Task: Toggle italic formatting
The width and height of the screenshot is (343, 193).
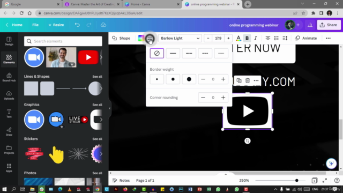Action: [x=256, y=38]
